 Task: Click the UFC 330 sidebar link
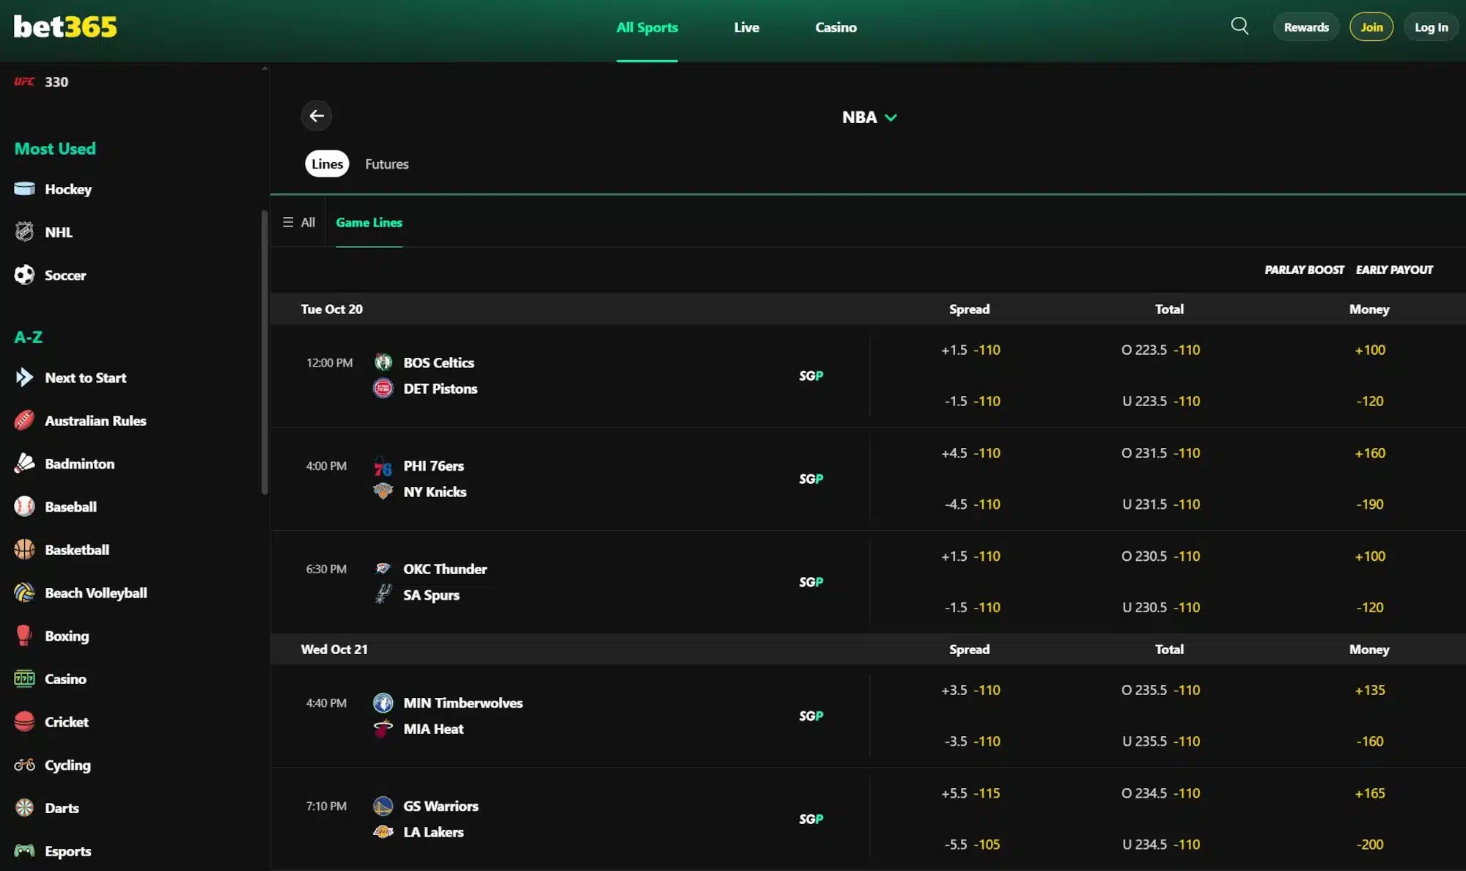(x=42, y=82)
